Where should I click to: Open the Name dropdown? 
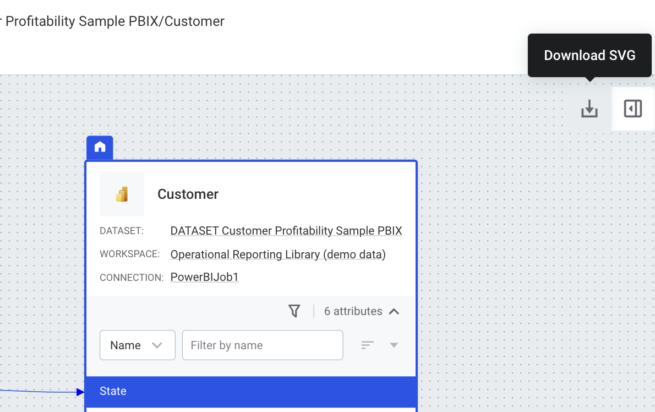pyautogui.click(x=137, y=345)
